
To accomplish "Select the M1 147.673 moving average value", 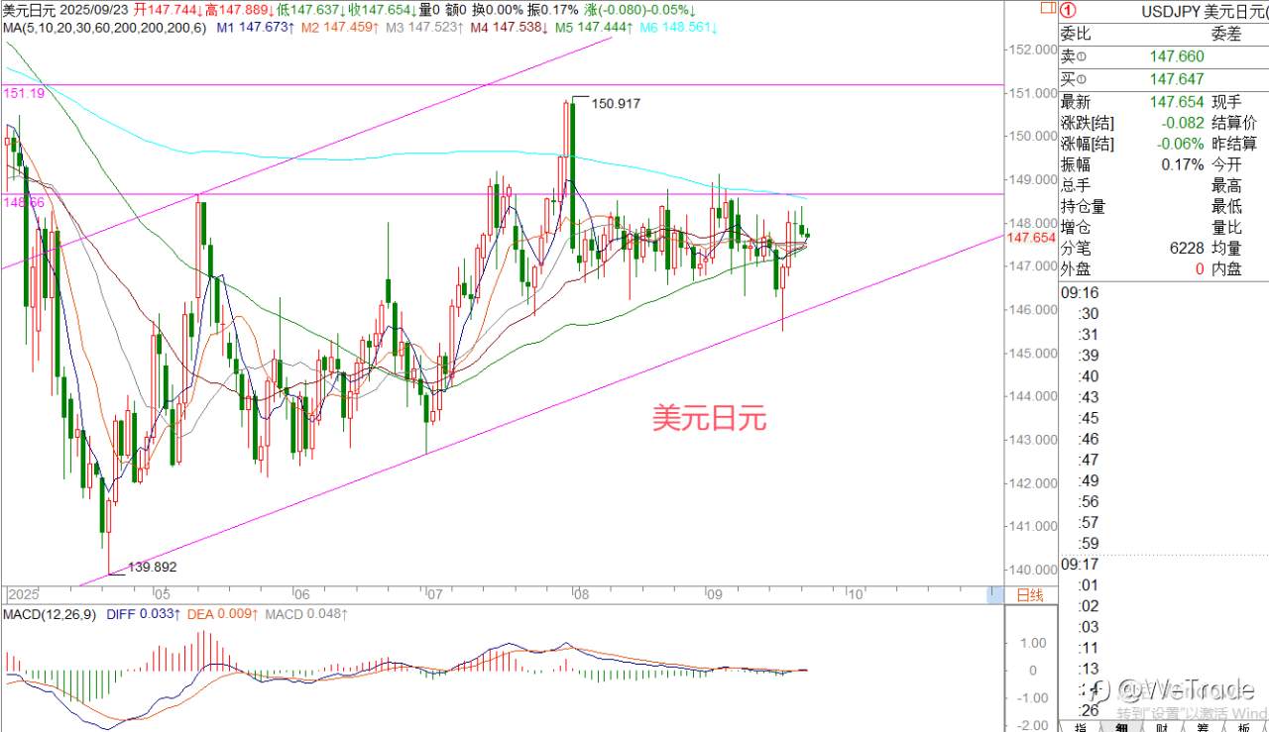I will point(255,28).
